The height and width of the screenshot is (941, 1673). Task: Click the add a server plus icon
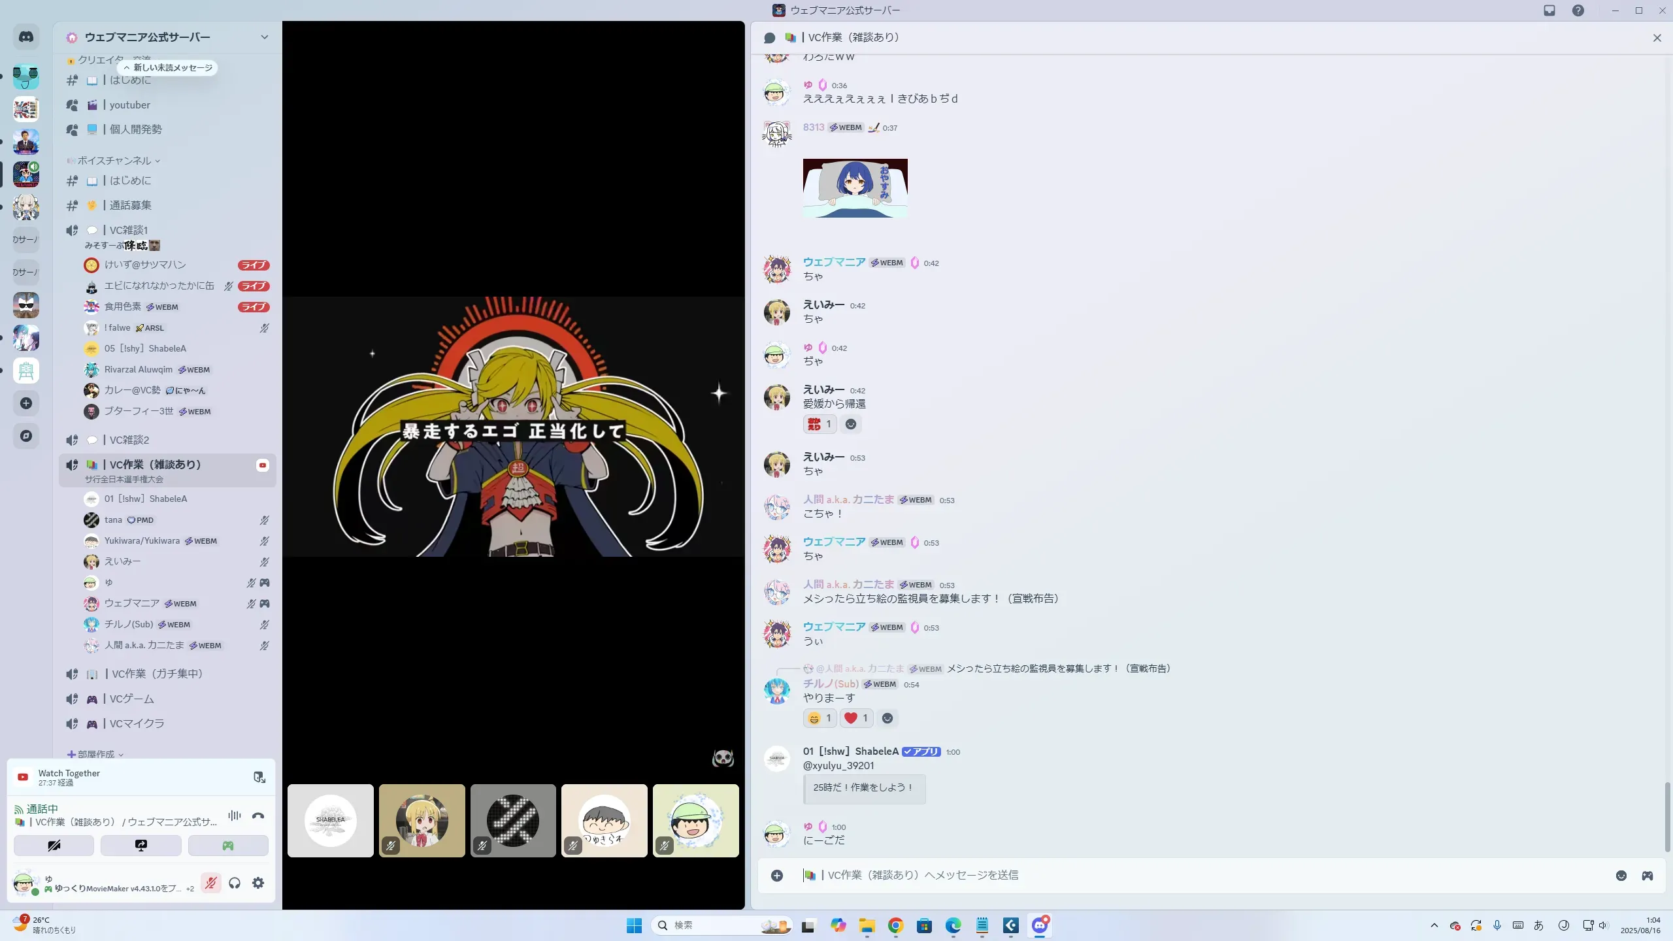(26, 403)
